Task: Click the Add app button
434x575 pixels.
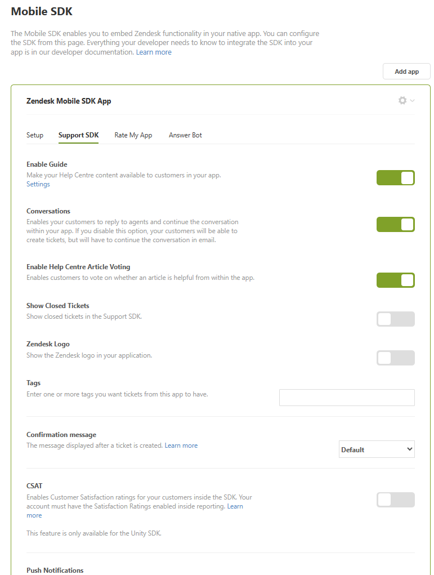Action: pos(406,72)
